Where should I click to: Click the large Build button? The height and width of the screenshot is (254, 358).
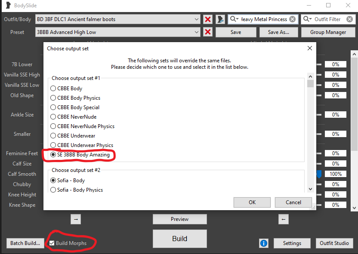click(180, 239)
